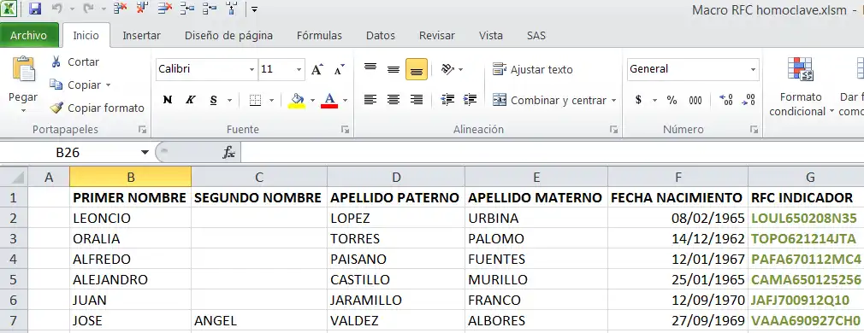Click the Formato condicional icon
Screen dimensions: 864x333
point(801,69)
